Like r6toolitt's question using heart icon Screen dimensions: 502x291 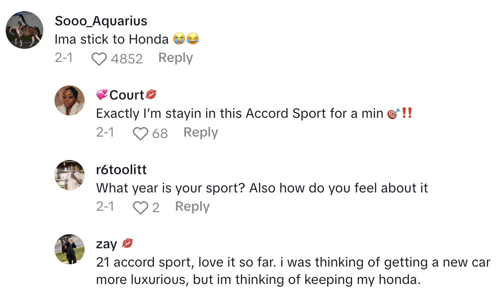141,208
